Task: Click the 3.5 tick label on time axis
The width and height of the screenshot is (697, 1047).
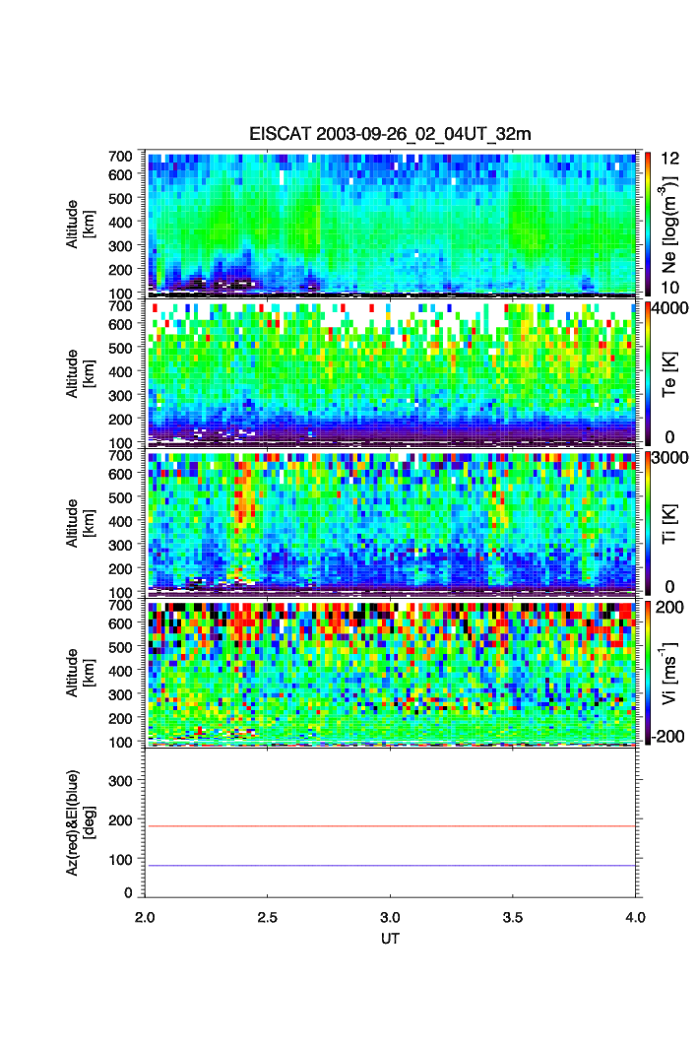Action: 513,917
